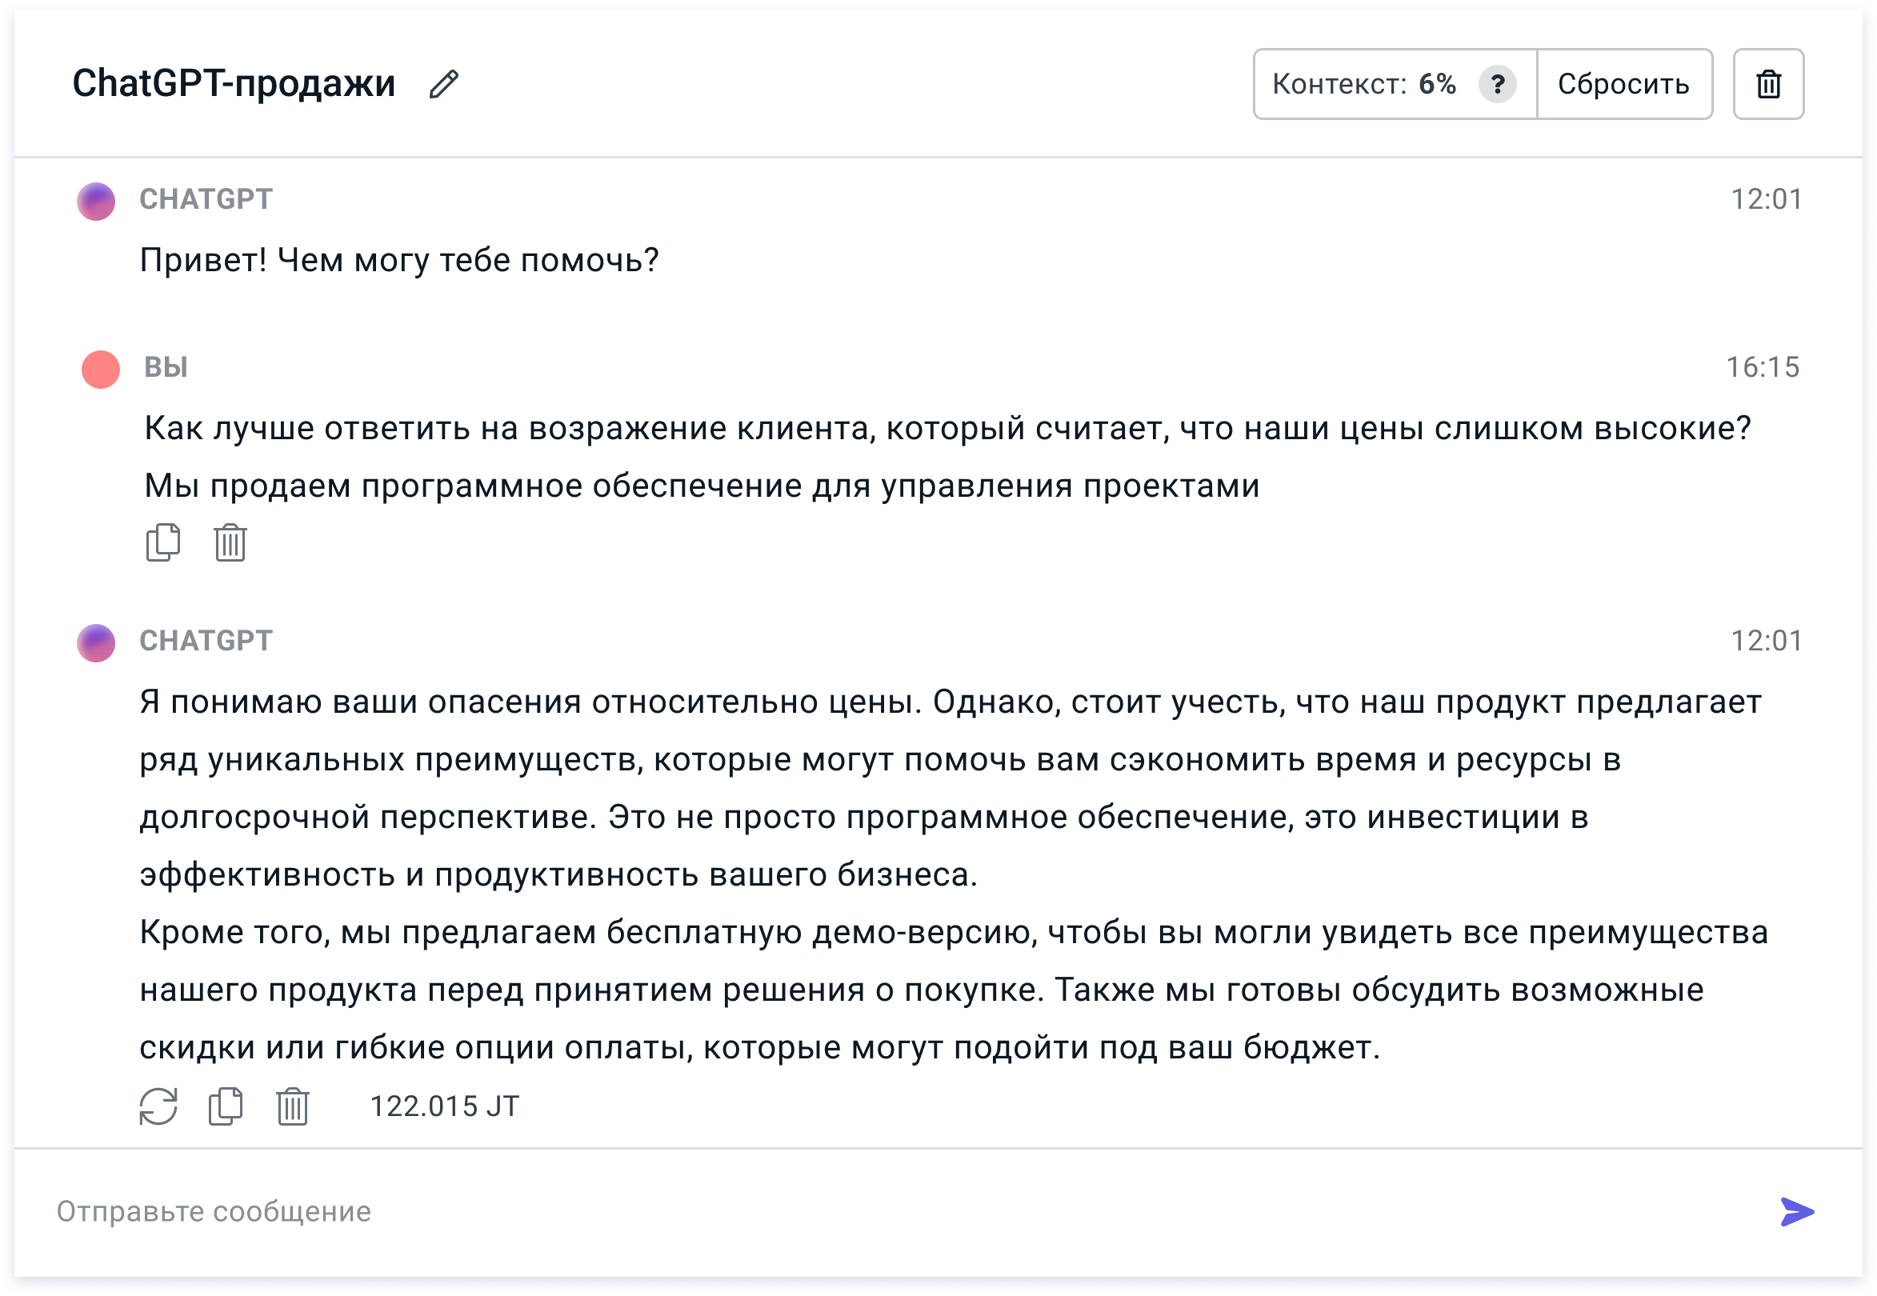
Task: Click the second ChatGPT avatar circle
Action: pyautogui.click(x=96, y=643)
